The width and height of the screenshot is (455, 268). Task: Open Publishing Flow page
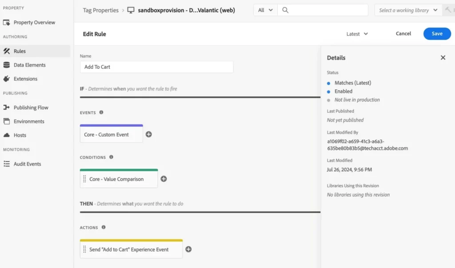tap(31, 107)
